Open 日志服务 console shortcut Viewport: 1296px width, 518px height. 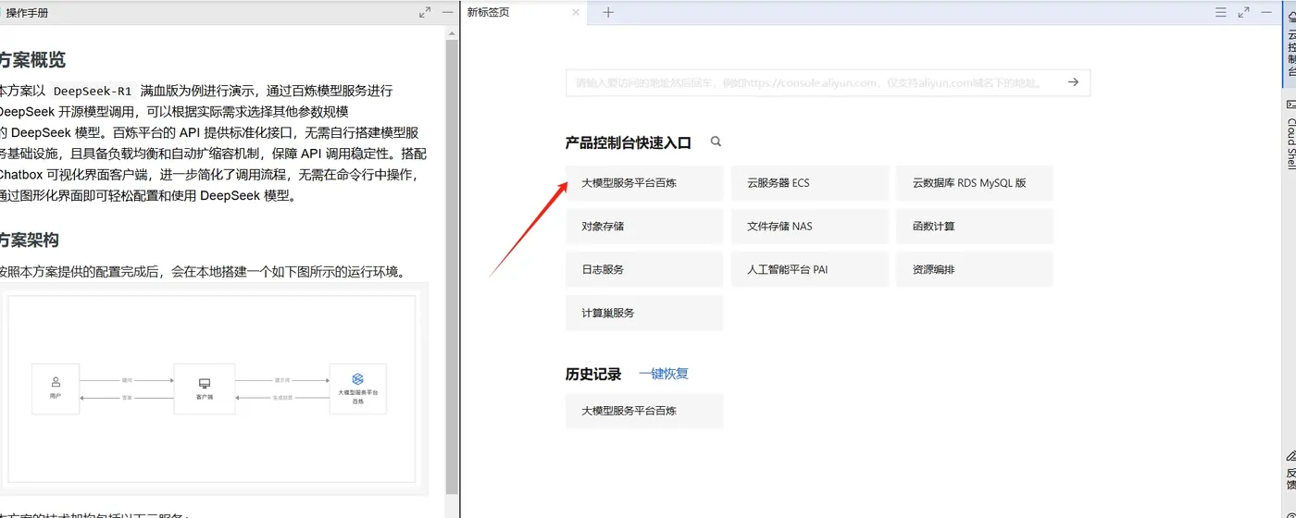pos(644,269)
